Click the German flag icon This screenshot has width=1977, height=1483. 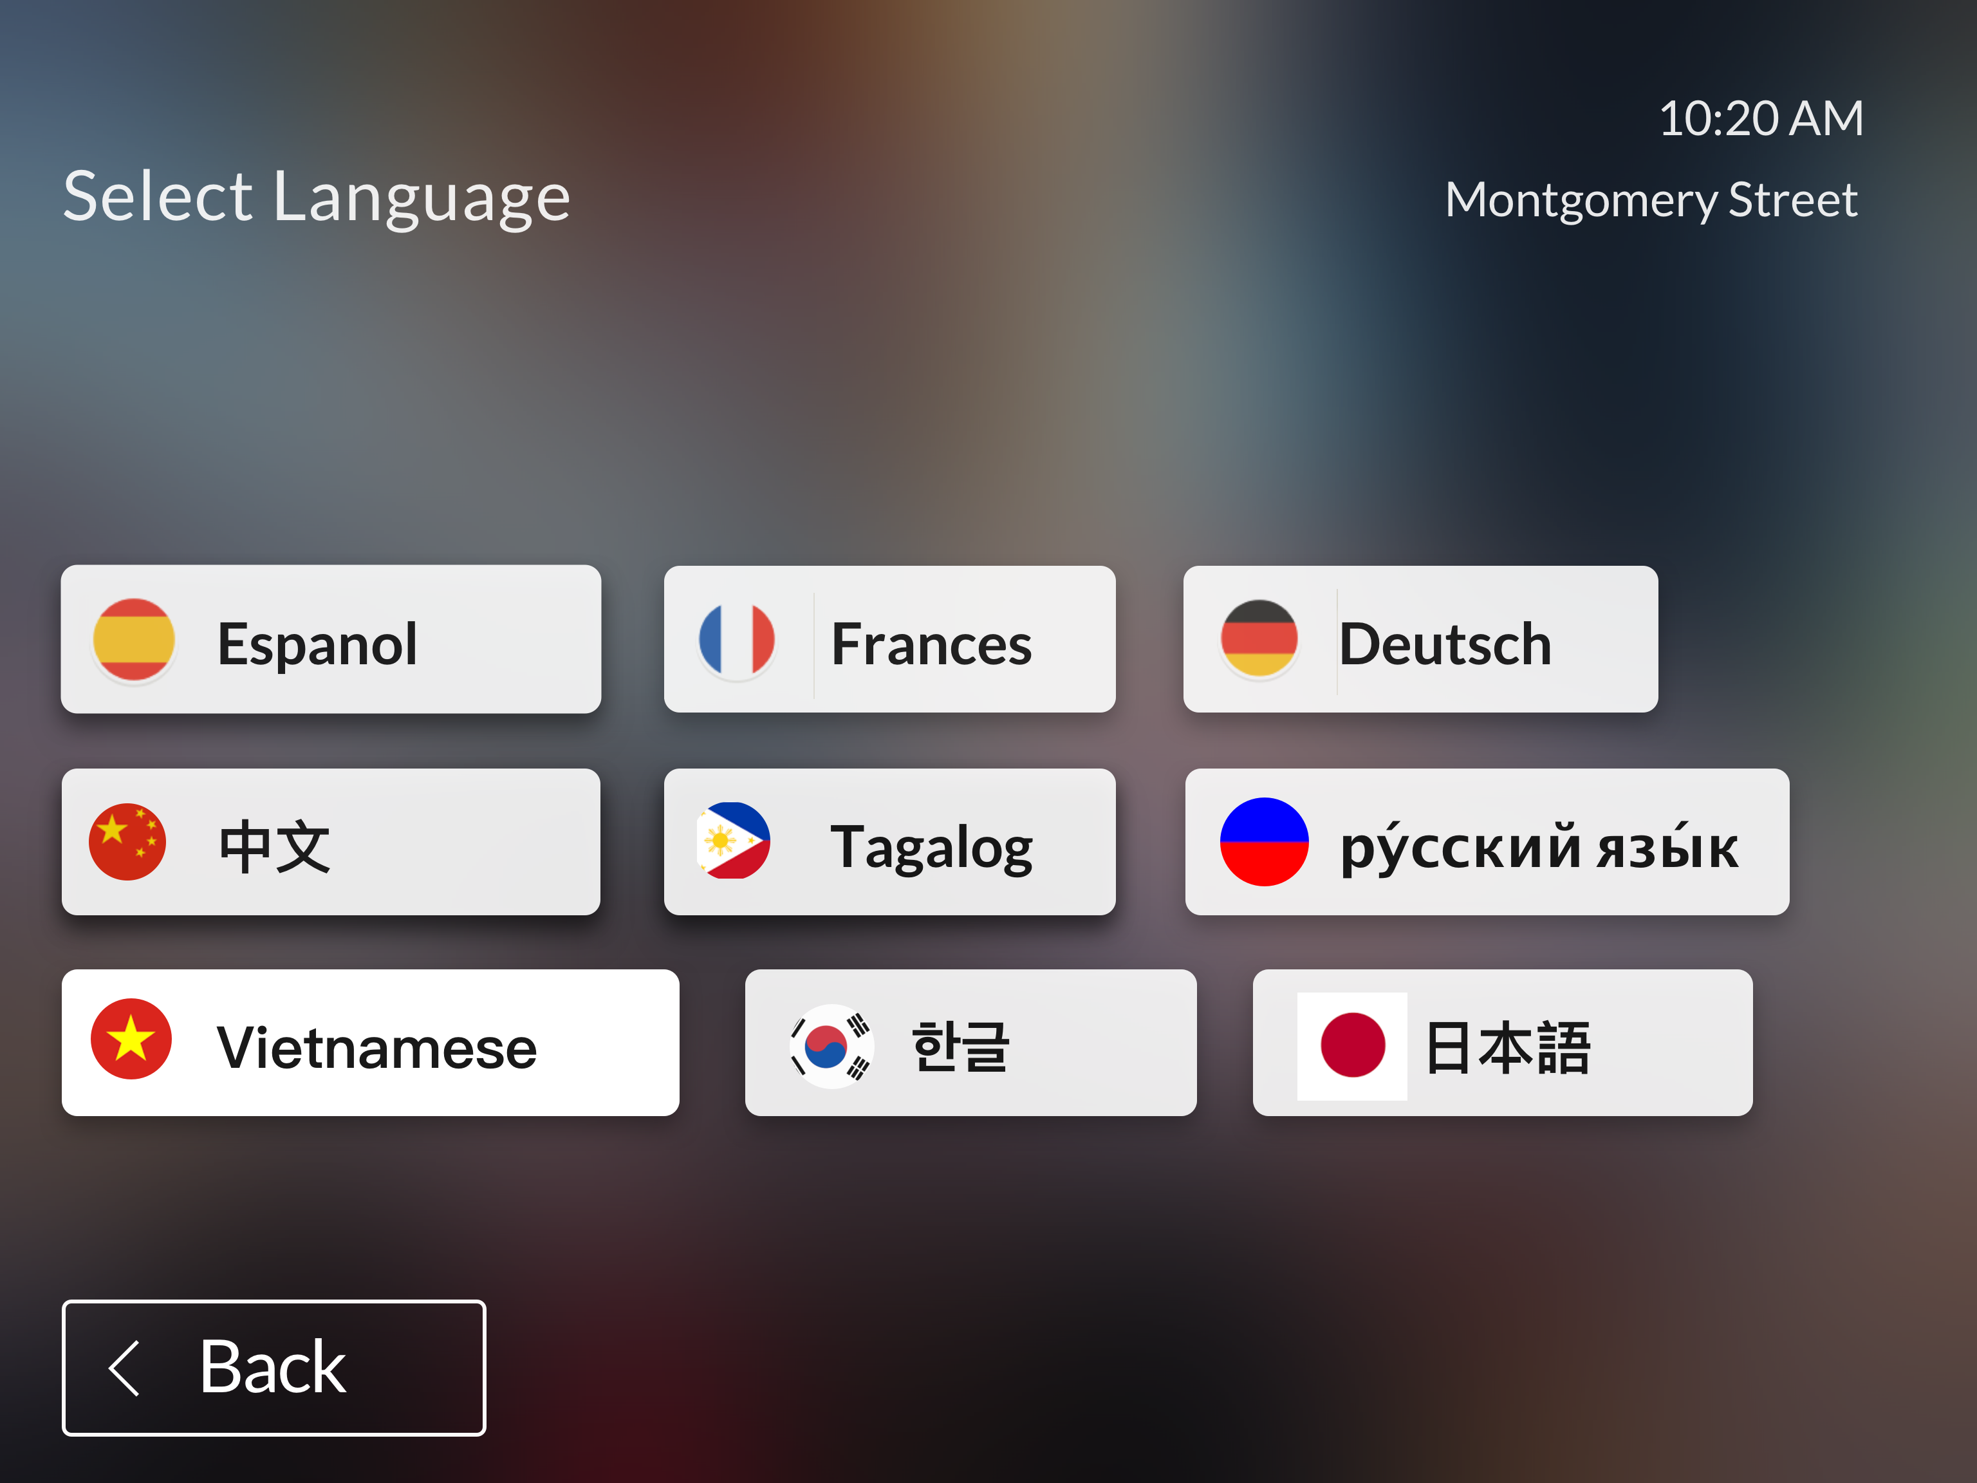(1259, 639)
